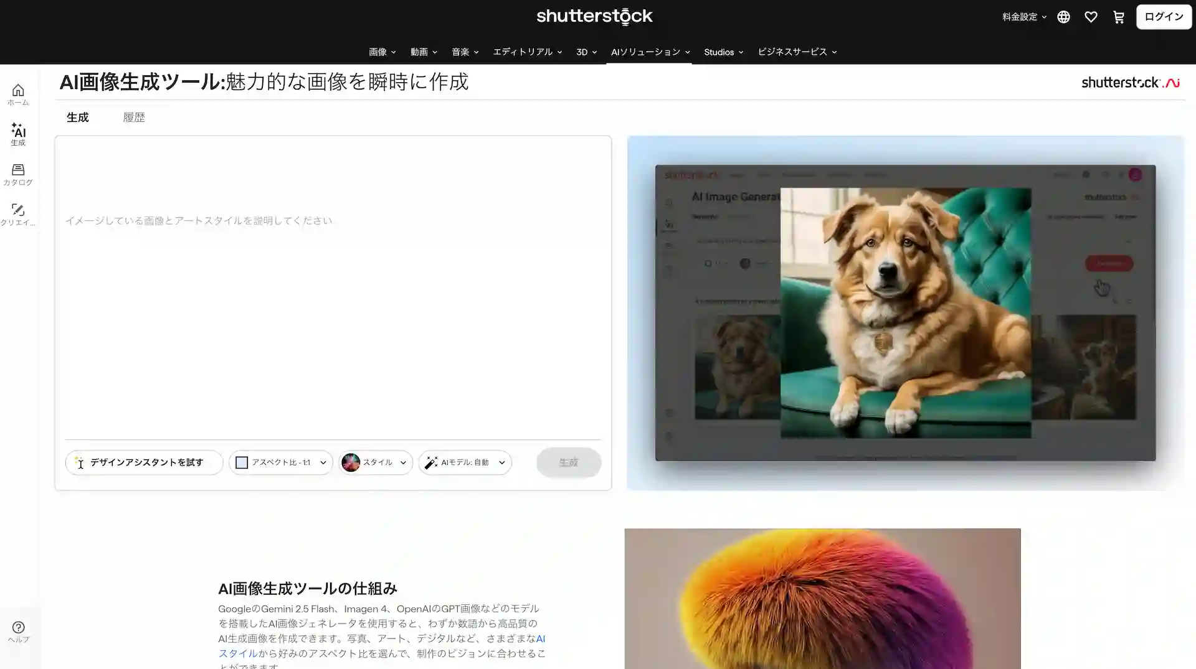
Task: Expand the 3D navigation menu
Action: tap(586, 52)
